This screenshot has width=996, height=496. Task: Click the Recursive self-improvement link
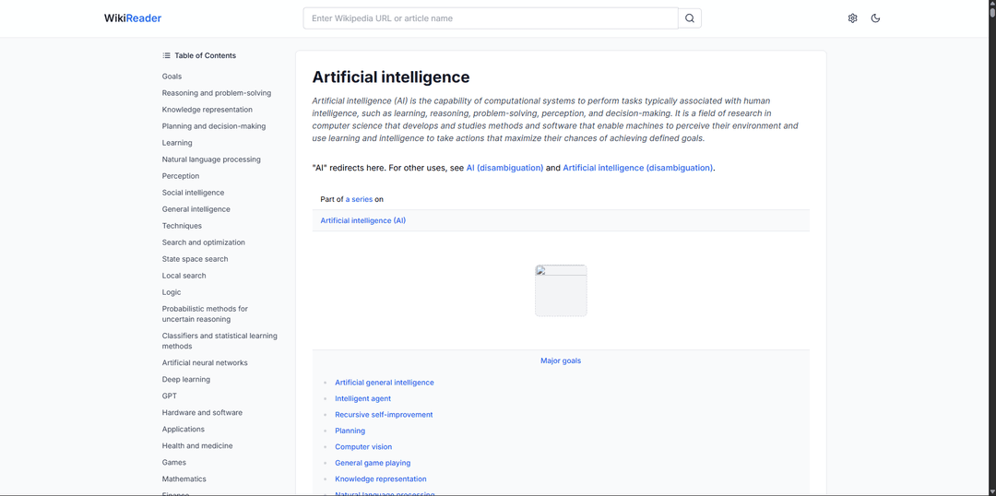[x=384, y=415]
